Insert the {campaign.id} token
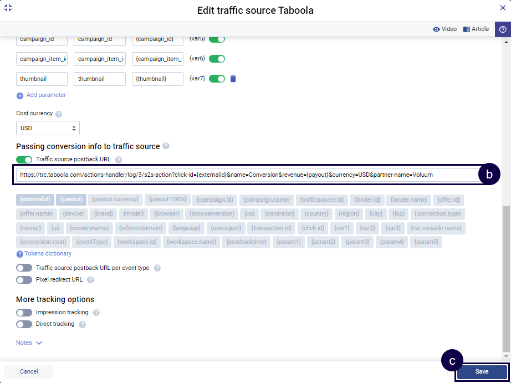Image resolution: width=511 pixels, height=383 pixels. (215, 199)
